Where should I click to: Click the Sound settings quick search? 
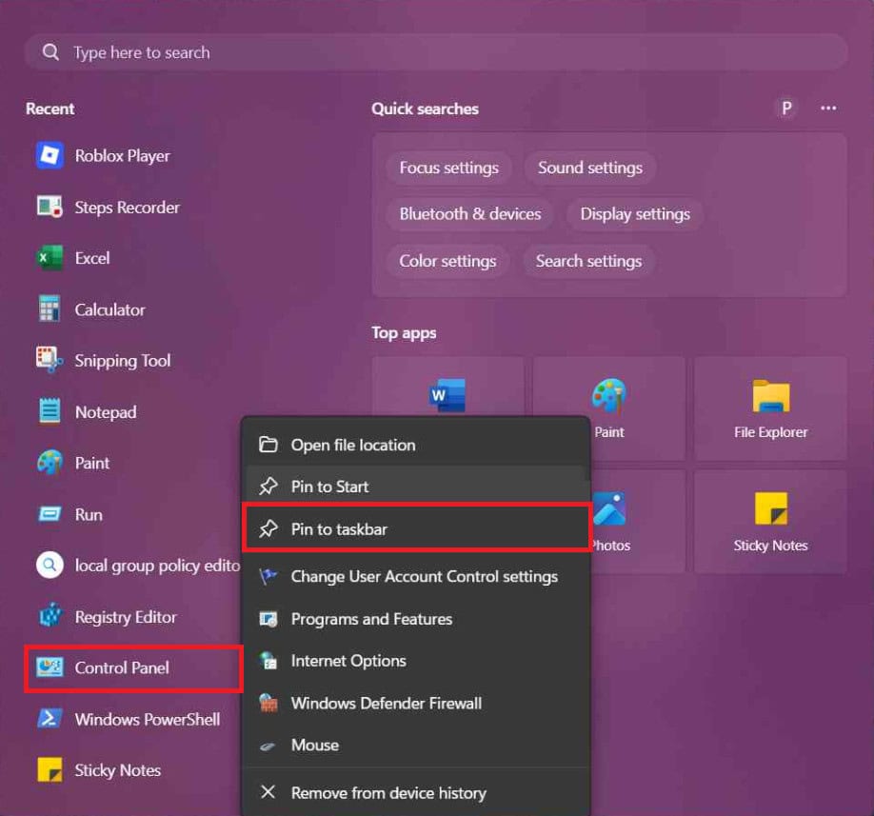click(589, 168)
